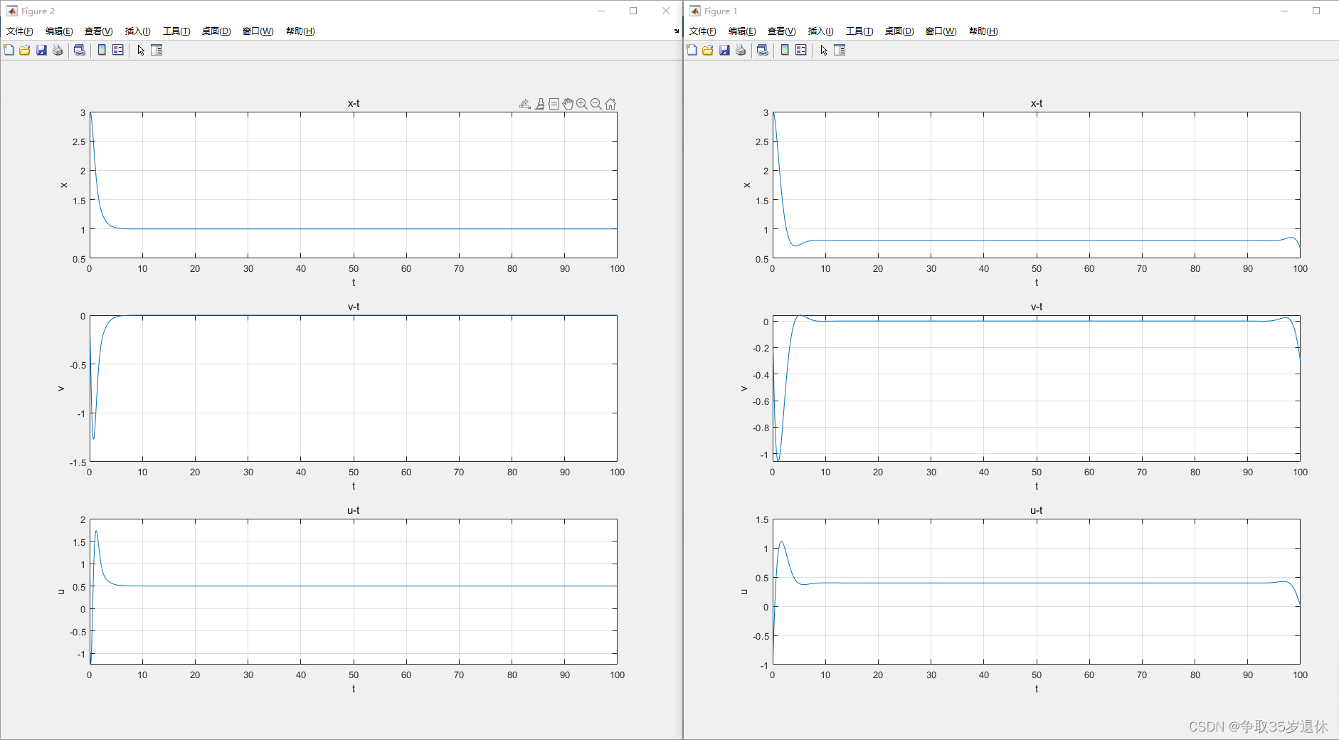The image size is (1339, 740).
Task: Open 窗口(W) menu in Figure 1
Action: pos(941,31)
